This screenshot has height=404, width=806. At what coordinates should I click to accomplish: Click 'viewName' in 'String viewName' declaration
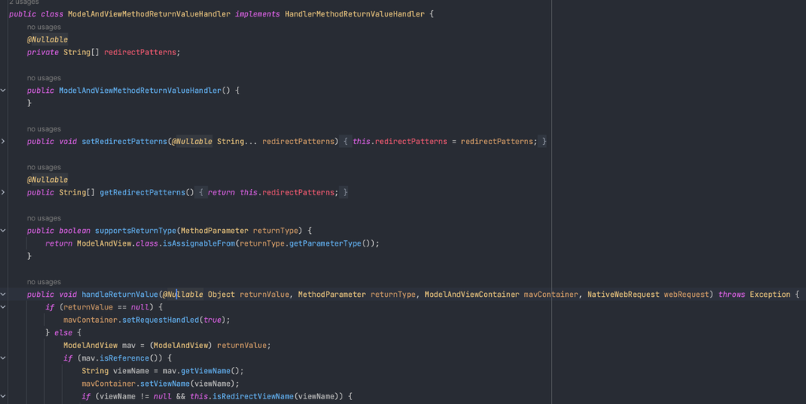(x=131, y=371)
